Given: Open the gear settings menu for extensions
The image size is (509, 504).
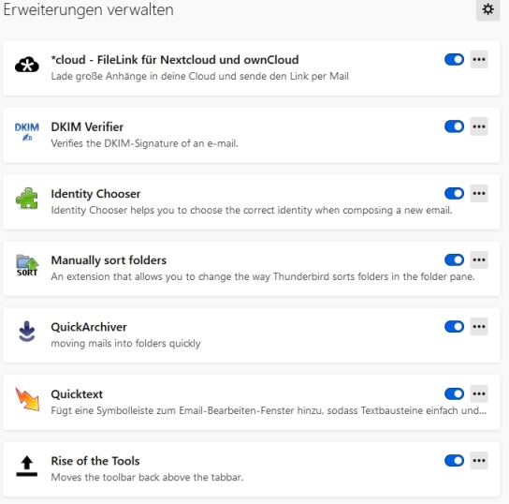Looking at the screenshot, I should tap(487, 9).
